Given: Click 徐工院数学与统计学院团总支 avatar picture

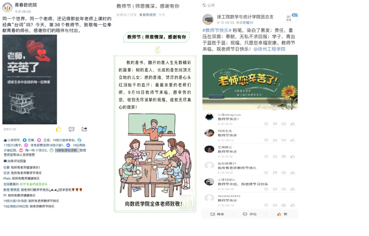Looking at the screenshot, I should [x=208, y=19].
